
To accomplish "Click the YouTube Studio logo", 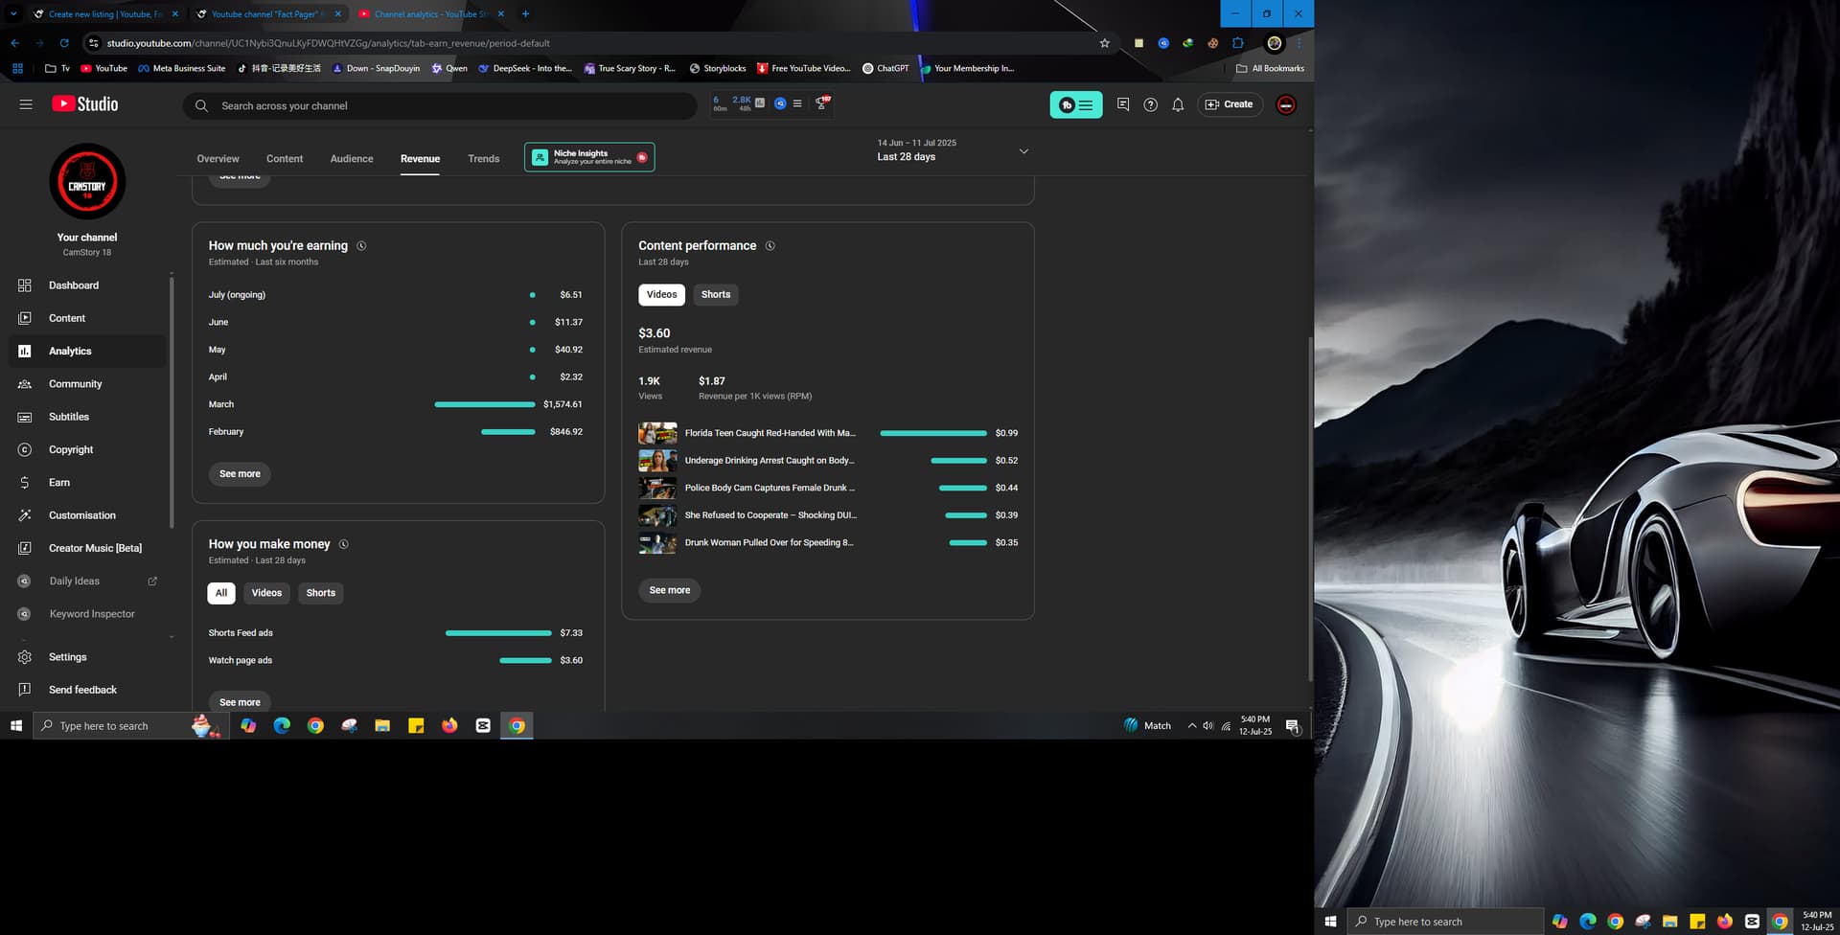I will tap(85, 104).
